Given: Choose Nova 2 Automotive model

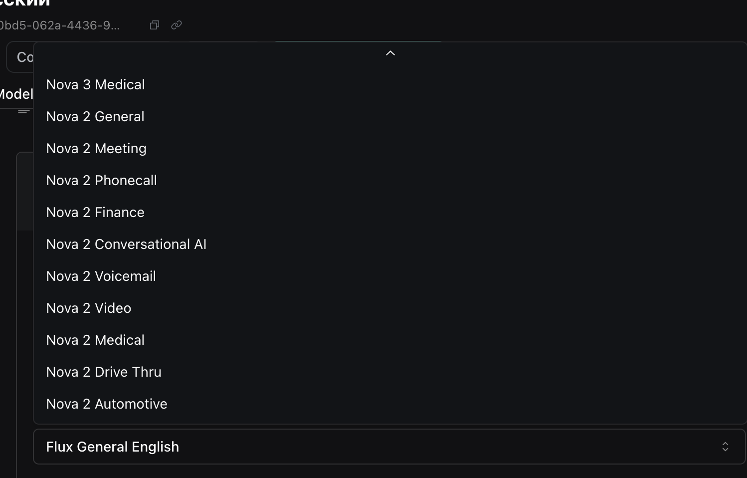Looking at the screenshot, I should [x=107, y=404].
